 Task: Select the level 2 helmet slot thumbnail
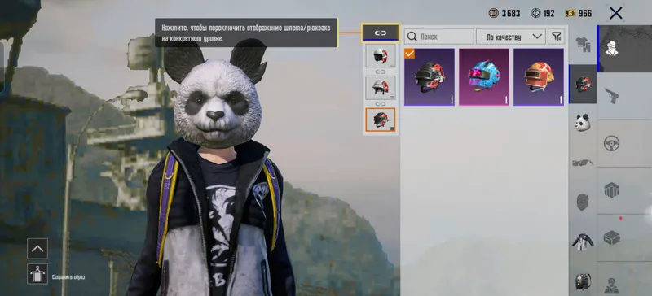381,88
